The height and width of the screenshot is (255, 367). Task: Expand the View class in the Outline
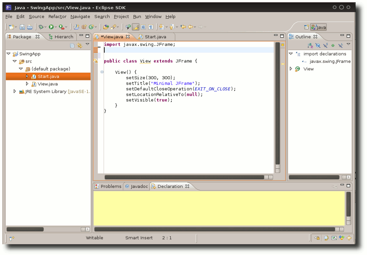291,69
